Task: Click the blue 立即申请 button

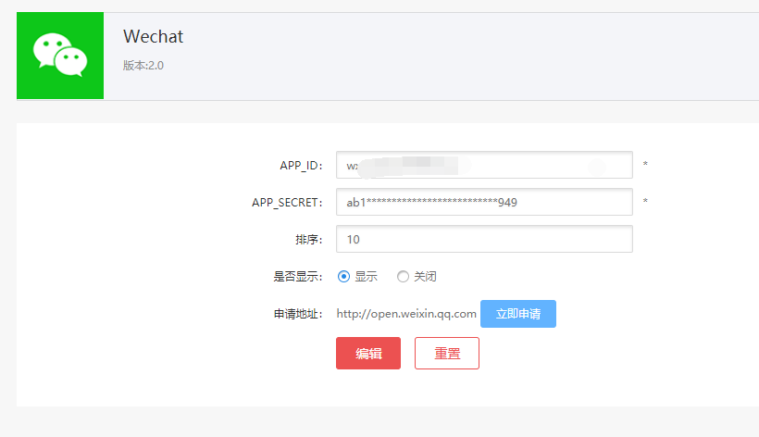Action: tap(518, 314)
